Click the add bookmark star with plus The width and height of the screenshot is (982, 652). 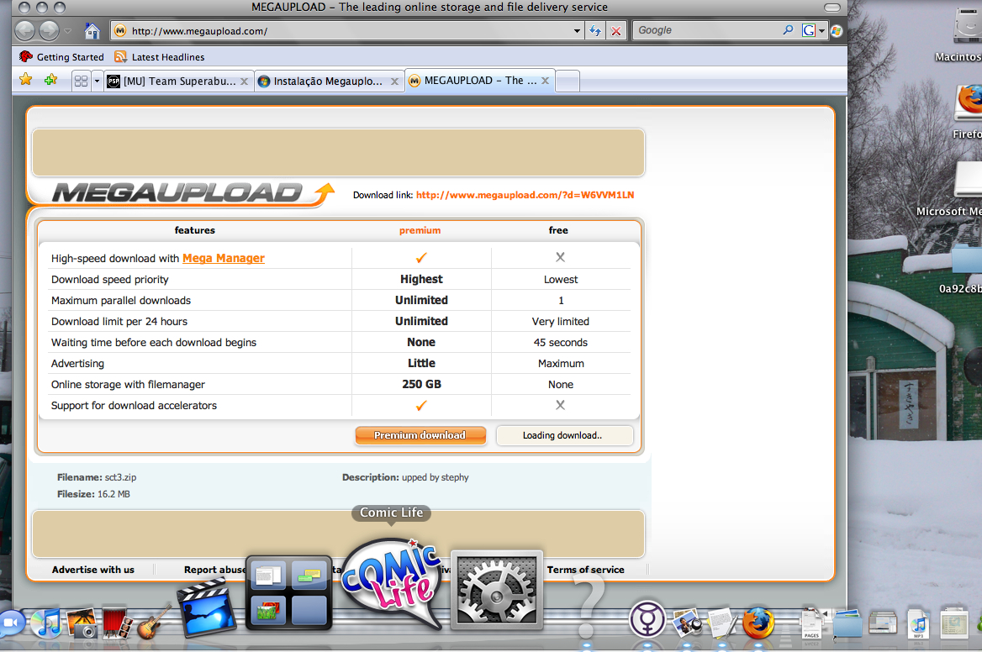point(50,80)
